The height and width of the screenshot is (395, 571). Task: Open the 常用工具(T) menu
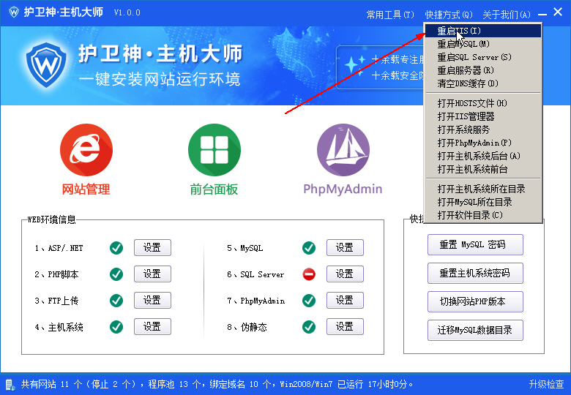[389, 15]
